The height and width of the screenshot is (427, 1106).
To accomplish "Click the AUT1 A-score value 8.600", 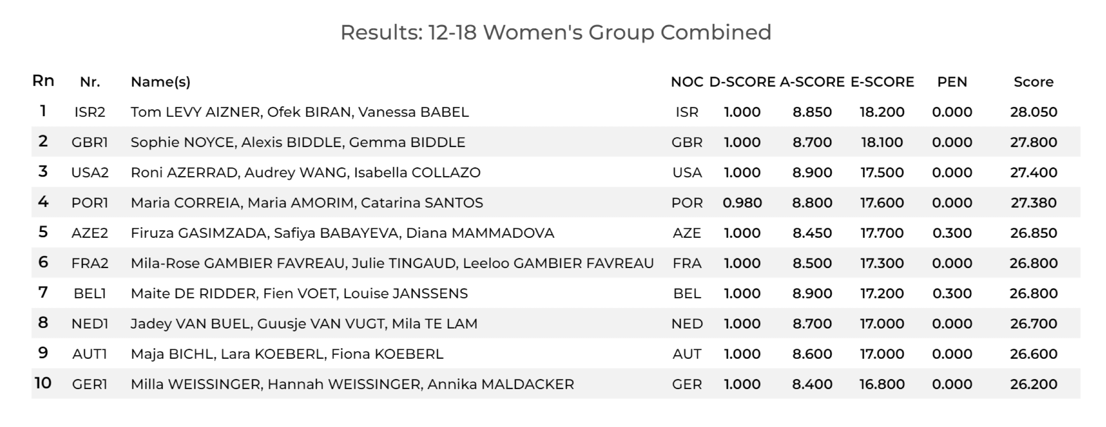I will point(812,354).
